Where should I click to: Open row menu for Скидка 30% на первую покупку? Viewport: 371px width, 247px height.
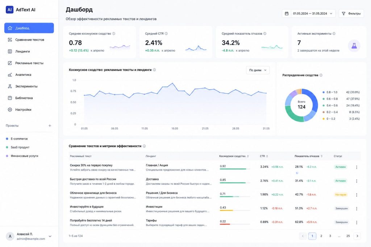(357, 167)
